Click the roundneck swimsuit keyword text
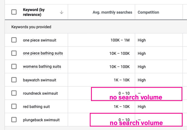Screen dimensions: 187x130 (40, 93)
